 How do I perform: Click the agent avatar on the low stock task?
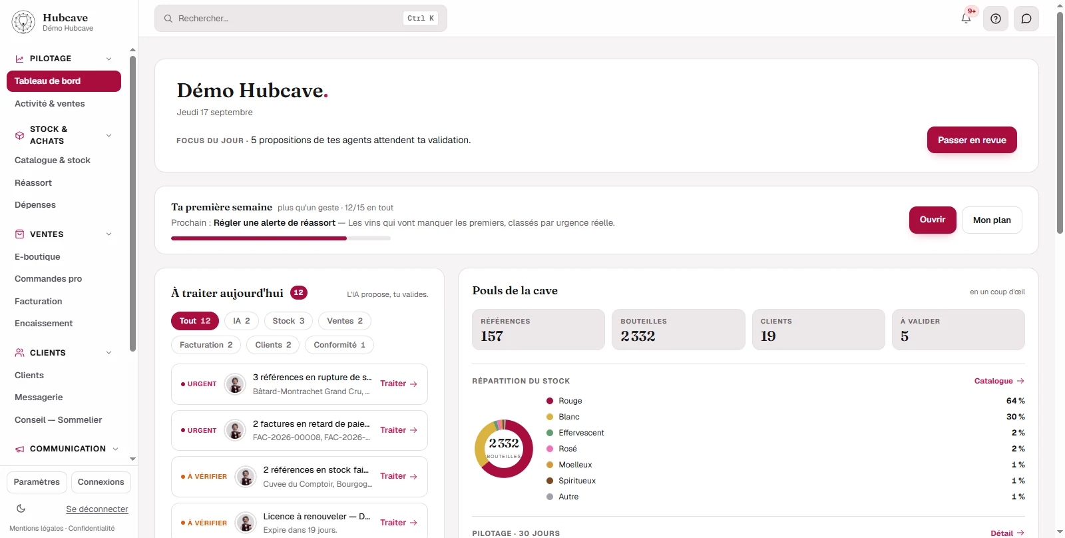(246, 477)
